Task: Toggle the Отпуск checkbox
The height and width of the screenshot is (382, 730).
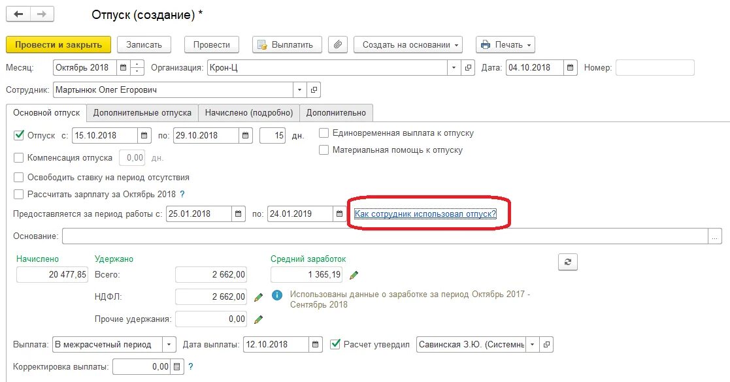Action: pyautogui.click(x=19, y=135)
